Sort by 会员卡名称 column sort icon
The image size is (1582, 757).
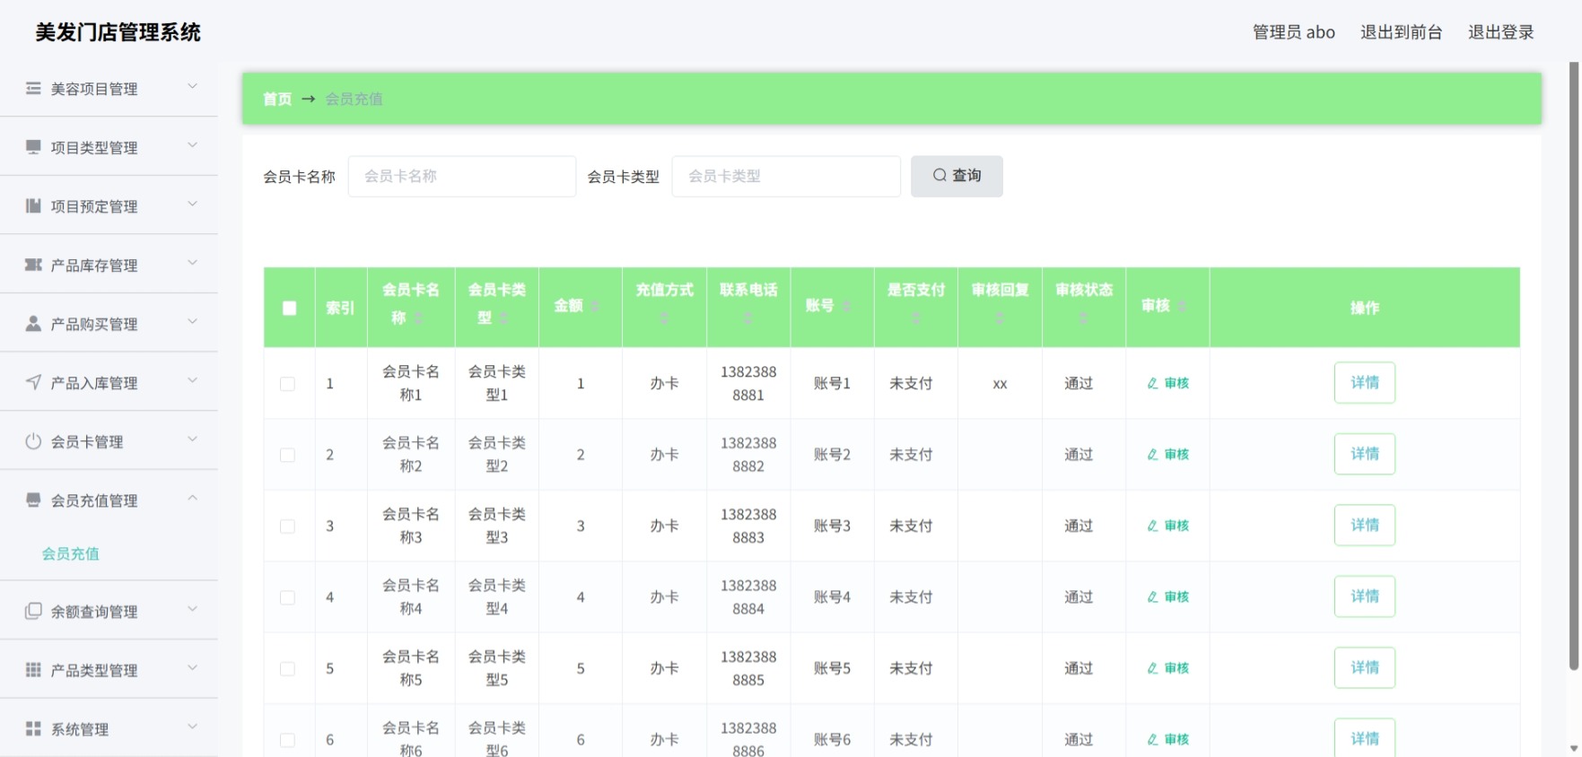click(418, 318)
